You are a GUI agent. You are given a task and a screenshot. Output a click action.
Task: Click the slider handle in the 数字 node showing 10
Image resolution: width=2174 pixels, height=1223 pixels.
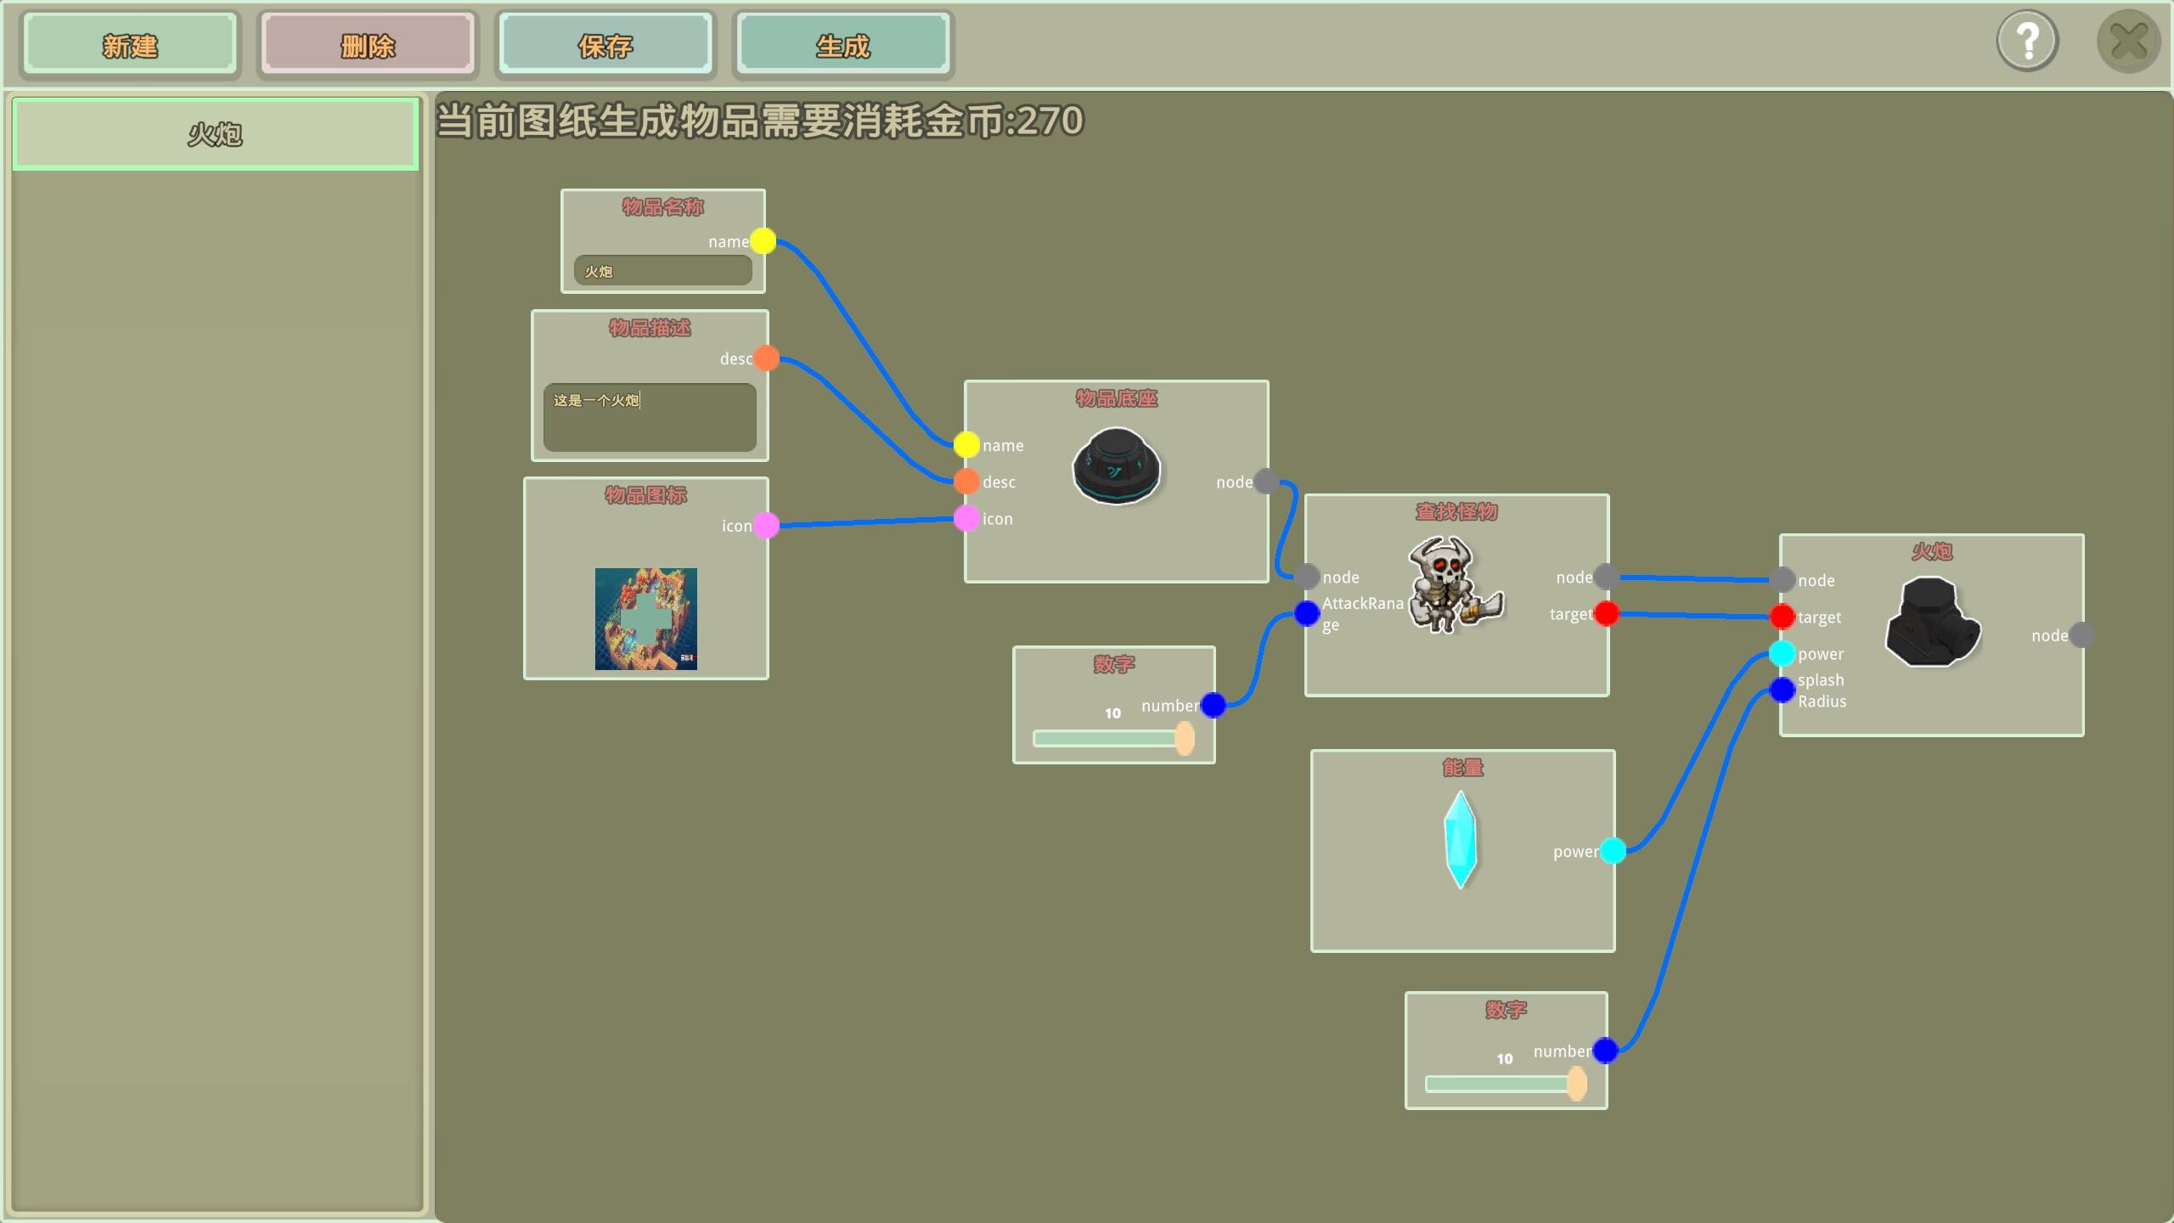(x=1183, y=737)
